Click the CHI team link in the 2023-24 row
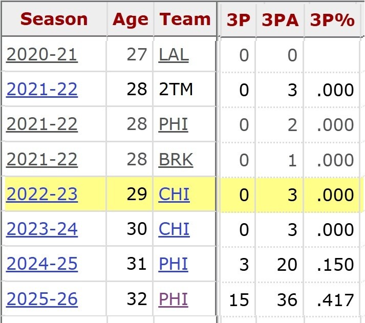Image resolution: width=365 pixels, height=323 pixels. 174,229
